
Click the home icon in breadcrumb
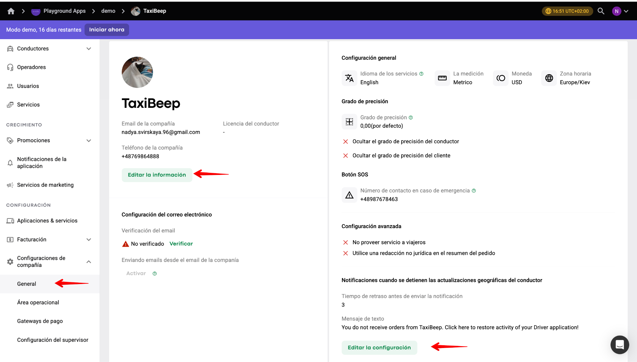(x=11, y=11)
